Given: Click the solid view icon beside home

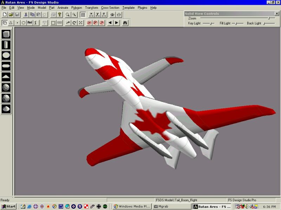Looking at the screenshot, I should click(x=112, y=14).
